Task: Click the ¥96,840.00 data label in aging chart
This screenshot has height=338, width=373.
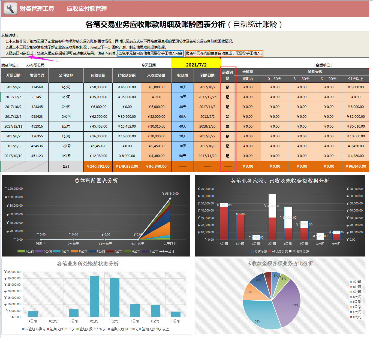Action: pyautogui.click(x=170, y=194)
